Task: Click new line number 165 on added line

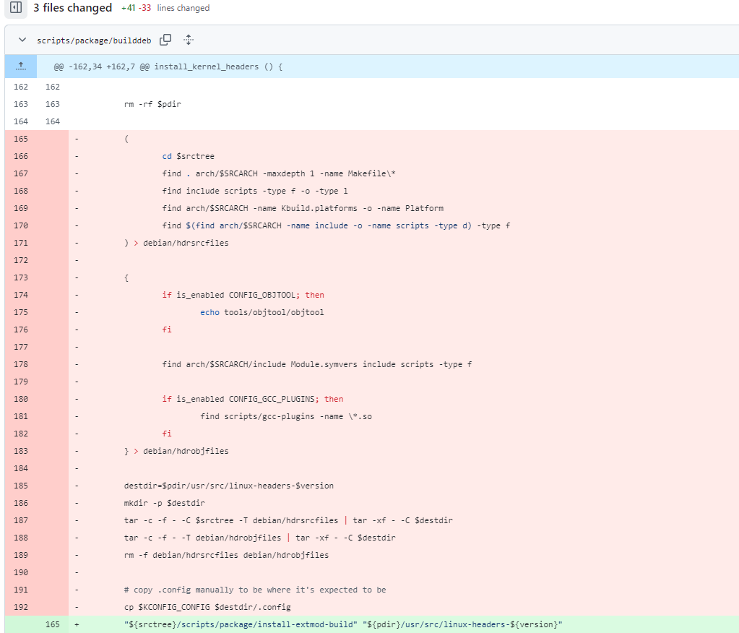Action: (x=52, y=624)
